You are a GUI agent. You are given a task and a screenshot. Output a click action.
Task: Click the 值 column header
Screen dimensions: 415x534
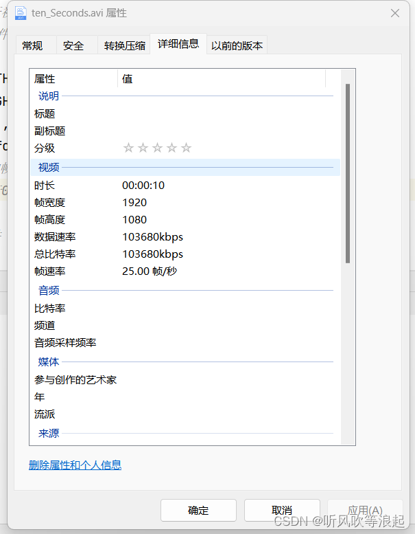coord(222,78)
